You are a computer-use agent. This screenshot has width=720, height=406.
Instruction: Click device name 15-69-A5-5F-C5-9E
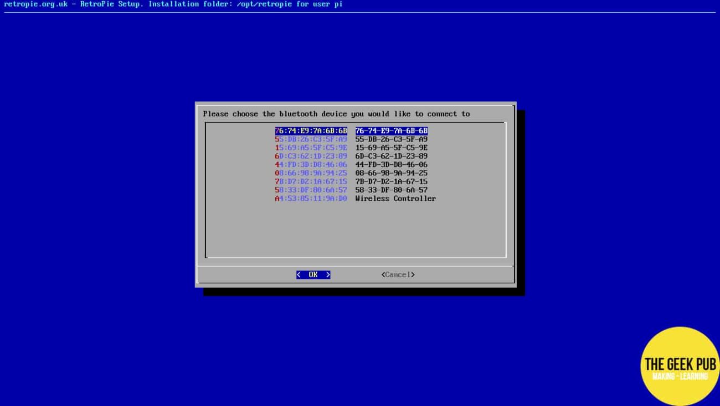[x=391, y=148]
